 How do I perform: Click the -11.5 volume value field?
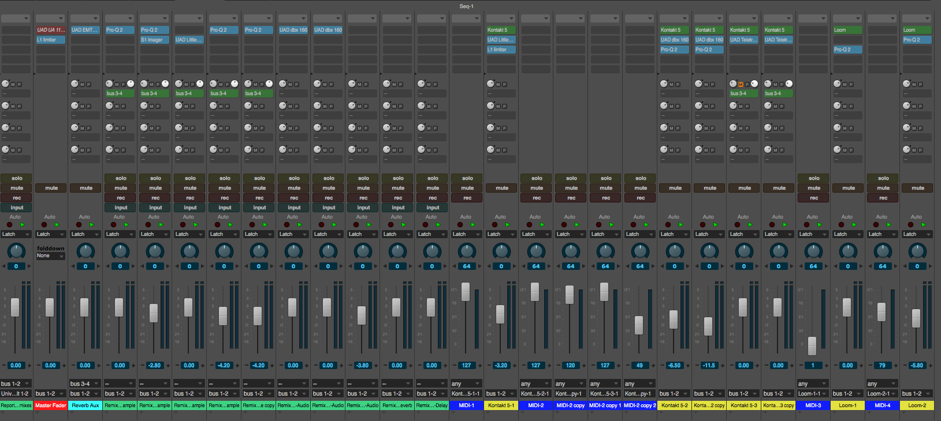(709, 365)
